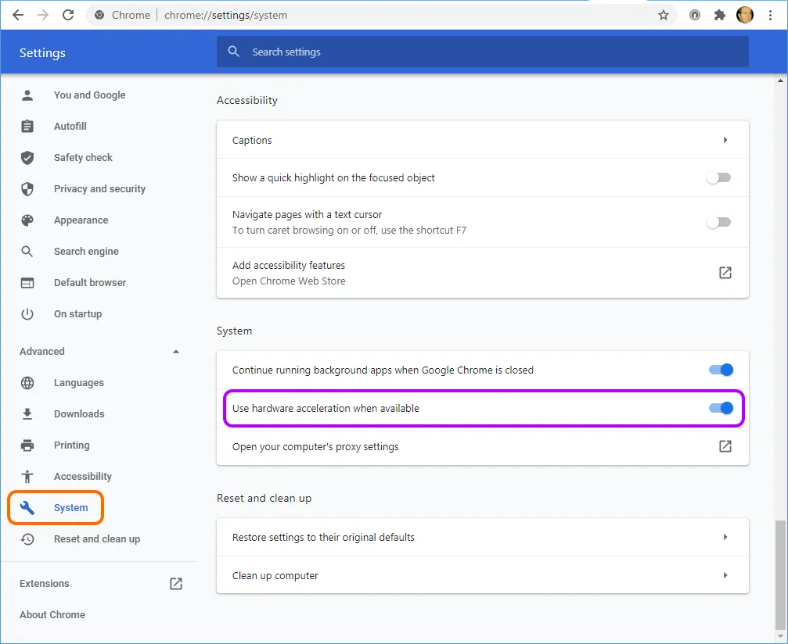Click the proxy settings external launch icon

(x=725, y=446)
